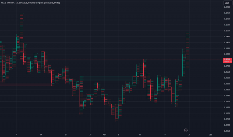Screen dimensions: 233x137
Task: Click the 'Dec' date axis label
Action: coord(210,135)
